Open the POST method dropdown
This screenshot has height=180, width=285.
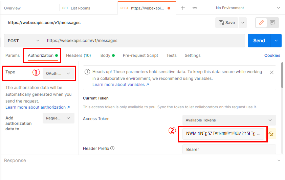pos(24,41)
